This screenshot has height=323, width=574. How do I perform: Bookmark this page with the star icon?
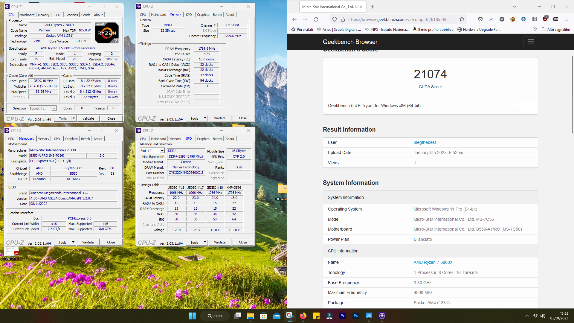(x=462, y=19)
